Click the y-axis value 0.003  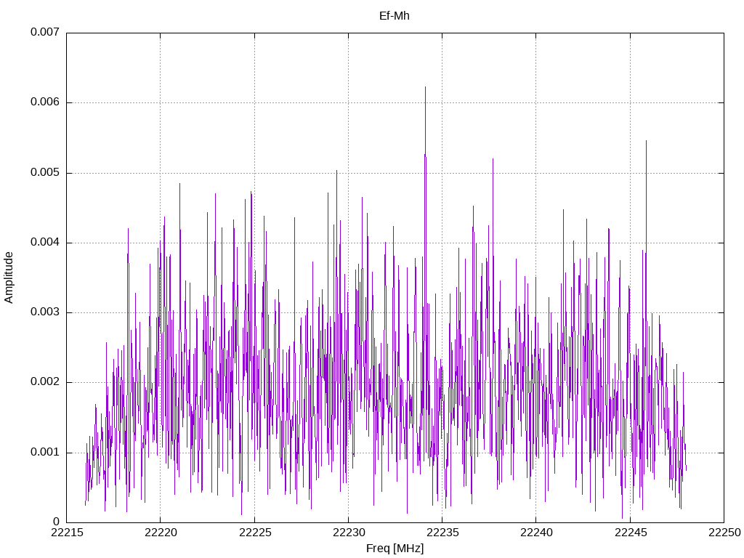click(x=45, y=312)
